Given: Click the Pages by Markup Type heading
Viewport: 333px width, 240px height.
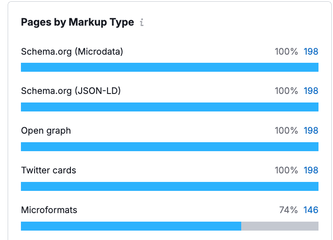Looking at the screenshot, I should click(77, 22).
